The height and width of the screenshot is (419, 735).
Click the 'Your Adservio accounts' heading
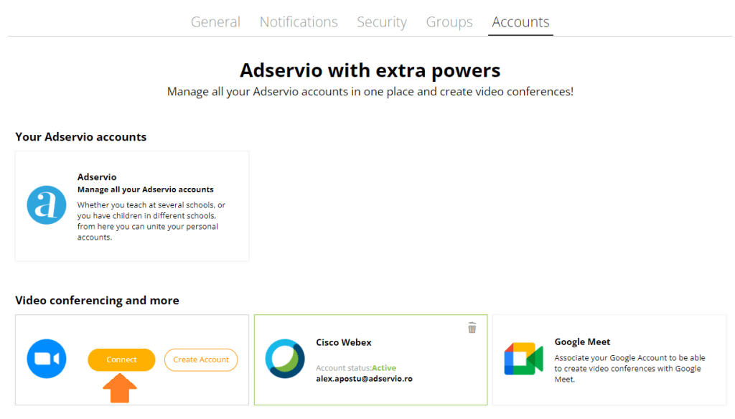(x=80, y=137)
